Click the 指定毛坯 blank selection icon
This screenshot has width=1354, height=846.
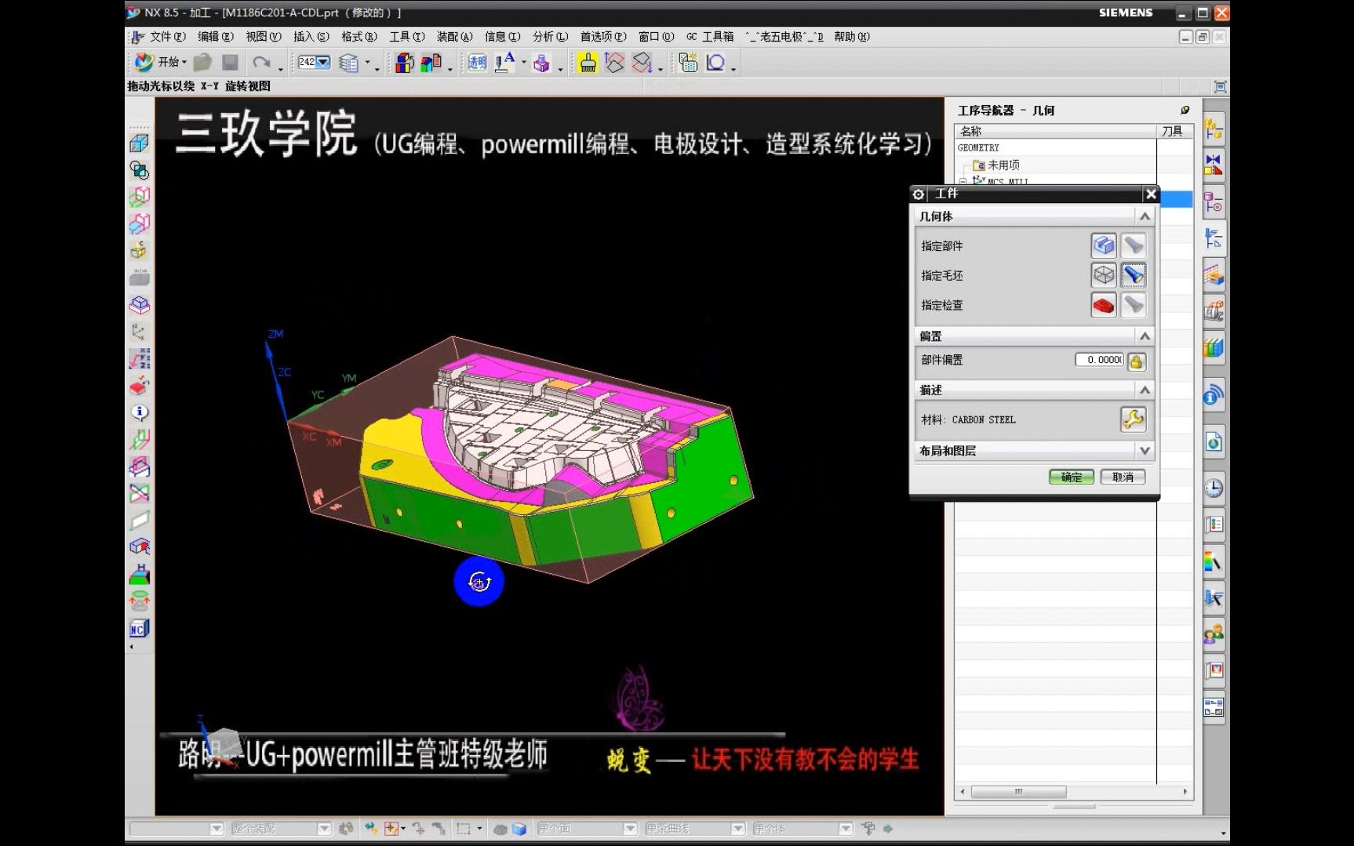click(1104, 274)
